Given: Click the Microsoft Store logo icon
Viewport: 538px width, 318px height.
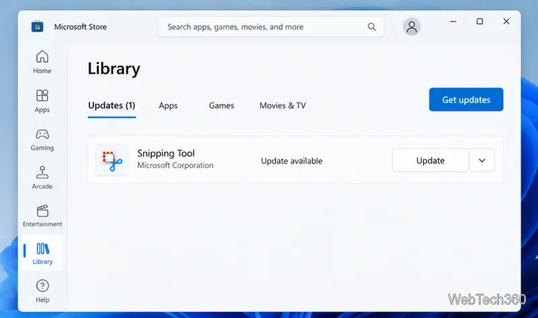Looking at the screenshot, I should tap(38, 26).
